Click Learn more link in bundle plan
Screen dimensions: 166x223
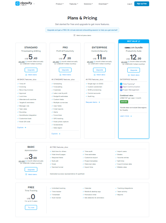(x=125, y=116)
